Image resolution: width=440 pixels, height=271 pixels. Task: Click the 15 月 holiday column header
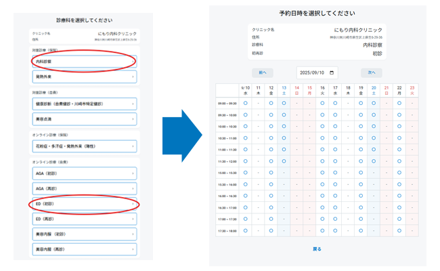[x=309, y=90]
